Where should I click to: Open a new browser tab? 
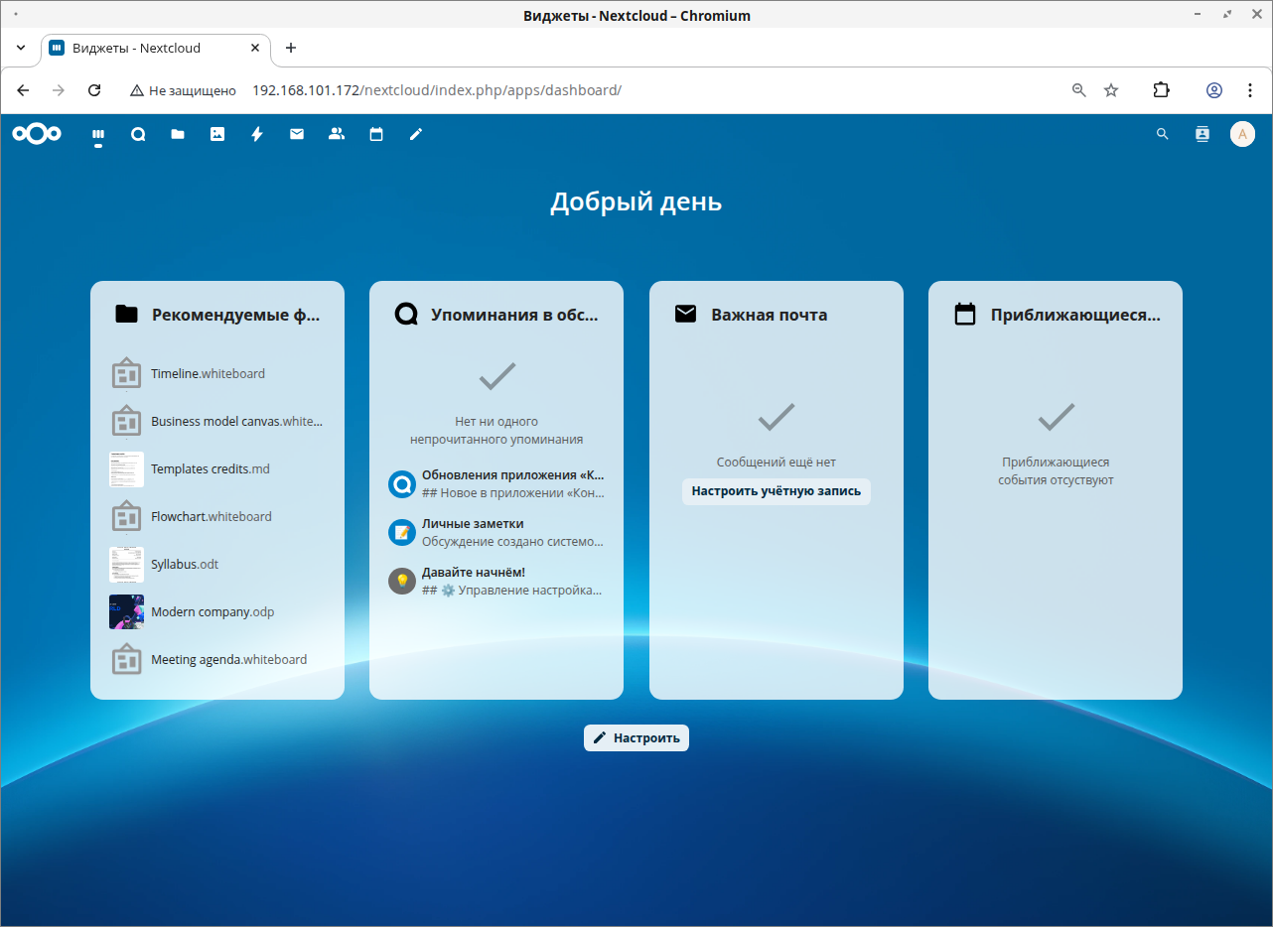[291, 48]
